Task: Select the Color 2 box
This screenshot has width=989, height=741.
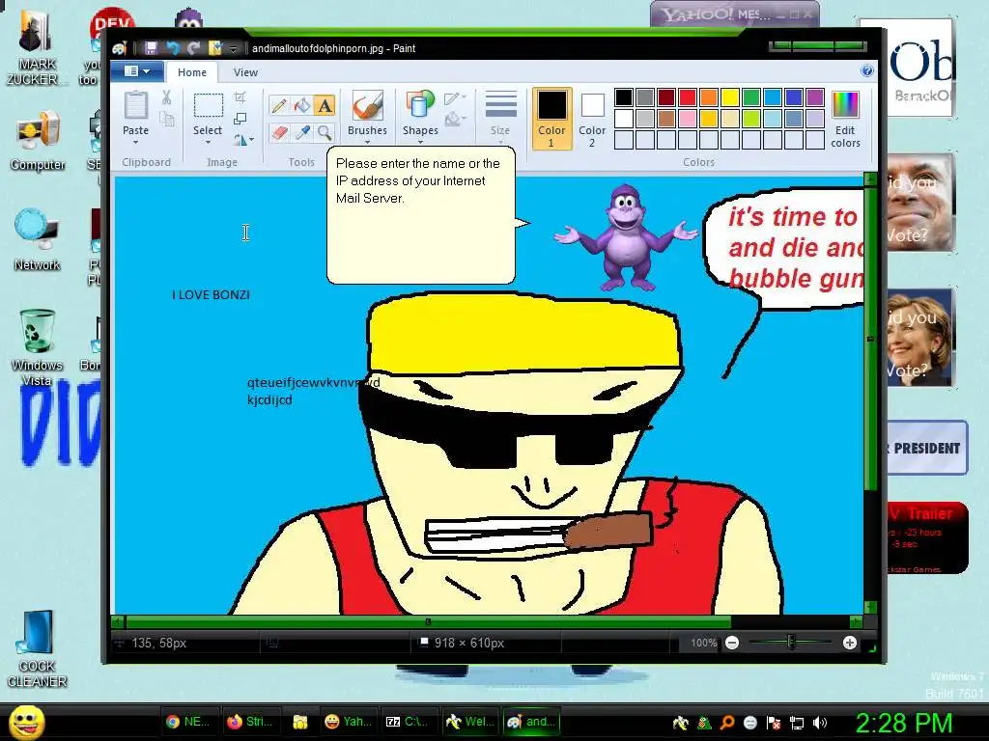Action: (x=592, y=118)
